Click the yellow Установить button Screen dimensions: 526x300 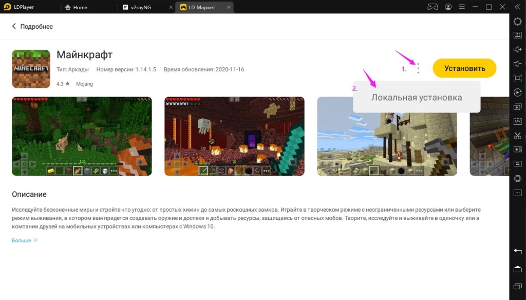click(464, 68)
